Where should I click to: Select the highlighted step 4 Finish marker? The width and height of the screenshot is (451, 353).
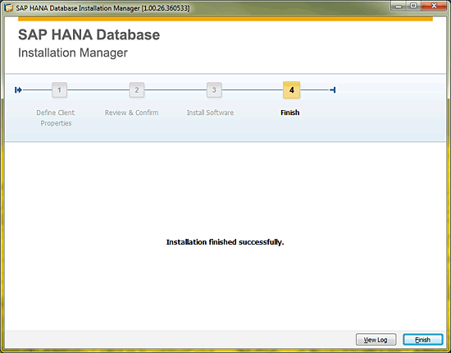(291, 90)
